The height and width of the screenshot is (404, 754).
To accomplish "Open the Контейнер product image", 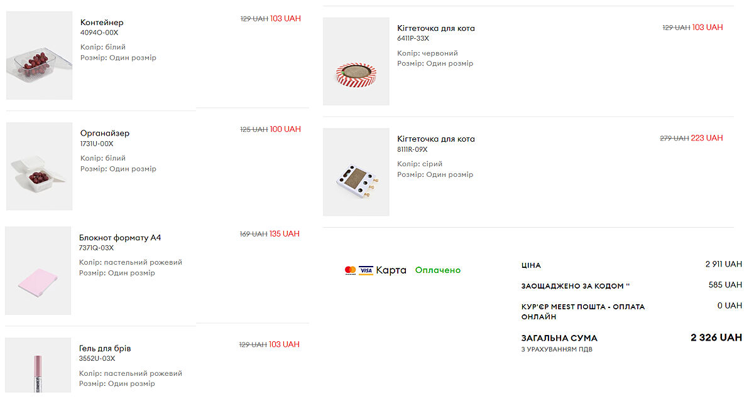I will coord(39,56).
